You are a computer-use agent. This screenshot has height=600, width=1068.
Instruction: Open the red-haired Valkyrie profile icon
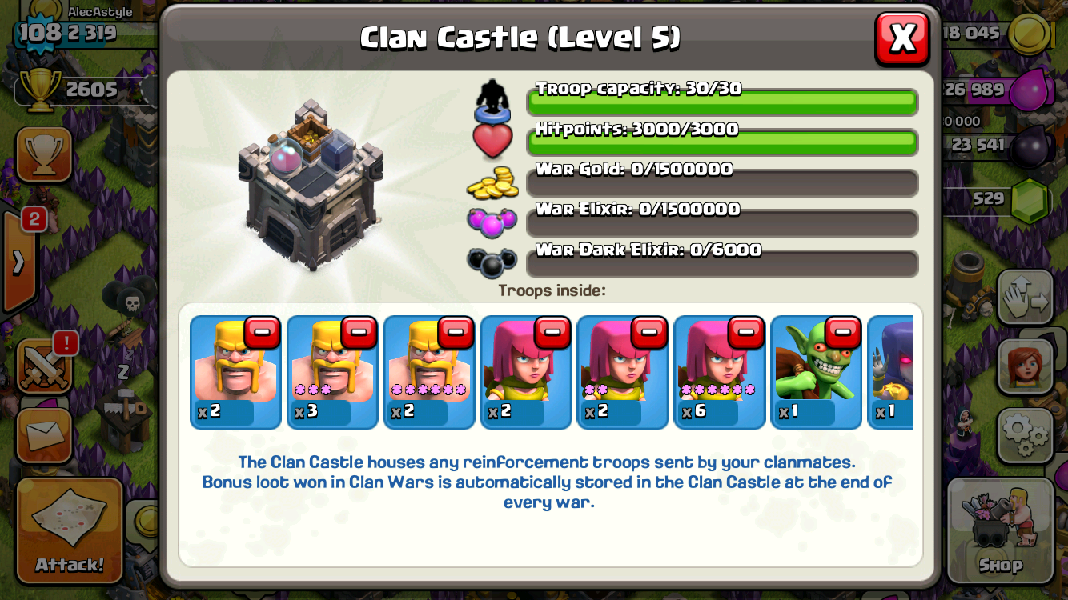coord(1025,366)
